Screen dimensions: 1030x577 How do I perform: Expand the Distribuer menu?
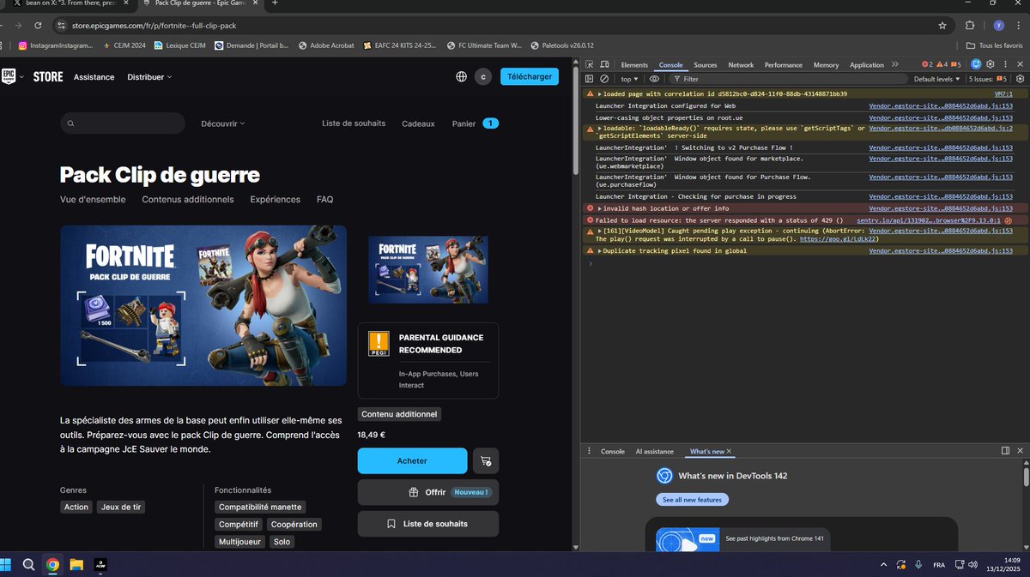[x=149, y=77]
